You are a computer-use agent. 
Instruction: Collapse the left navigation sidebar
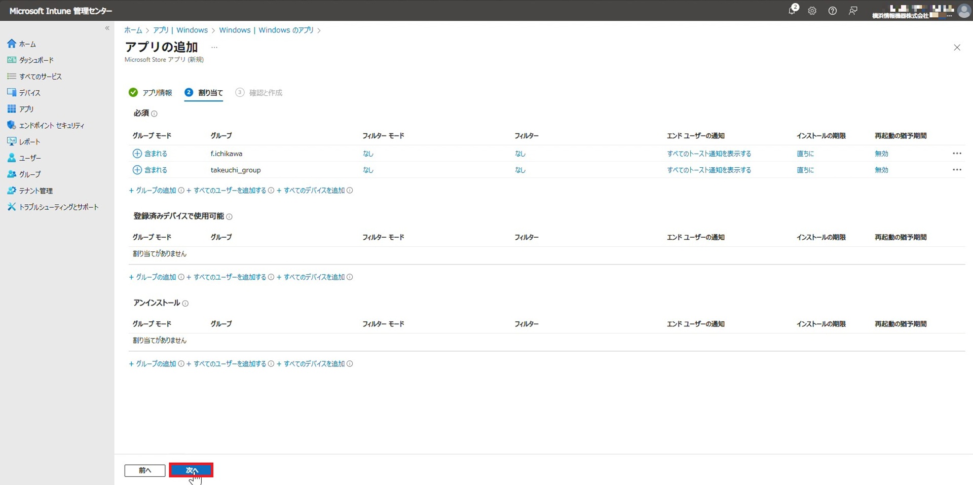107,28
